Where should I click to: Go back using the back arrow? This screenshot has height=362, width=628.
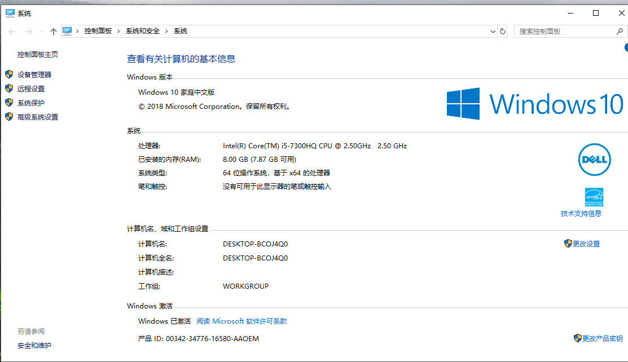click(x=12, y=31)
